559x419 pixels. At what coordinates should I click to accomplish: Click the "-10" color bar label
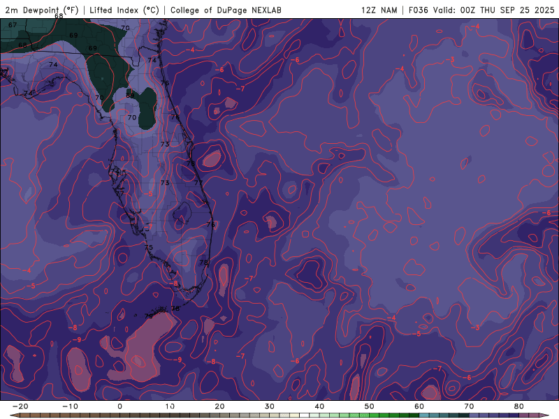(71, 406)
